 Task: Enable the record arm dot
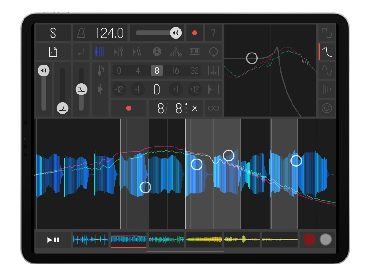pos(128,108)
